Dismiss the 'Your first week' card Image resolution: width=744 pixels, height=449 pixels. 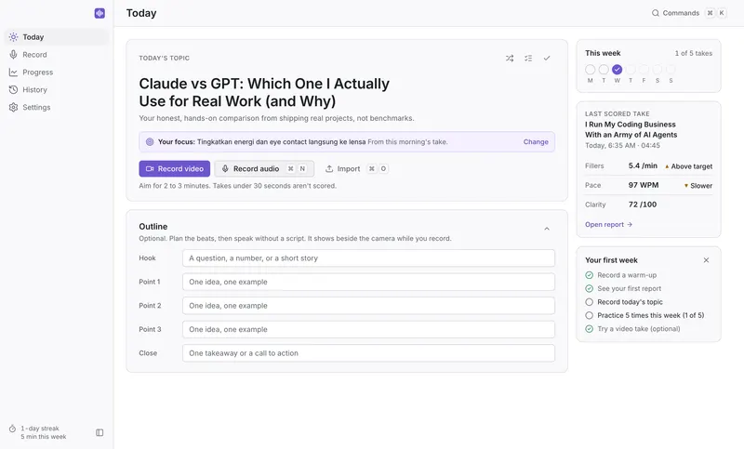[706, 260]
